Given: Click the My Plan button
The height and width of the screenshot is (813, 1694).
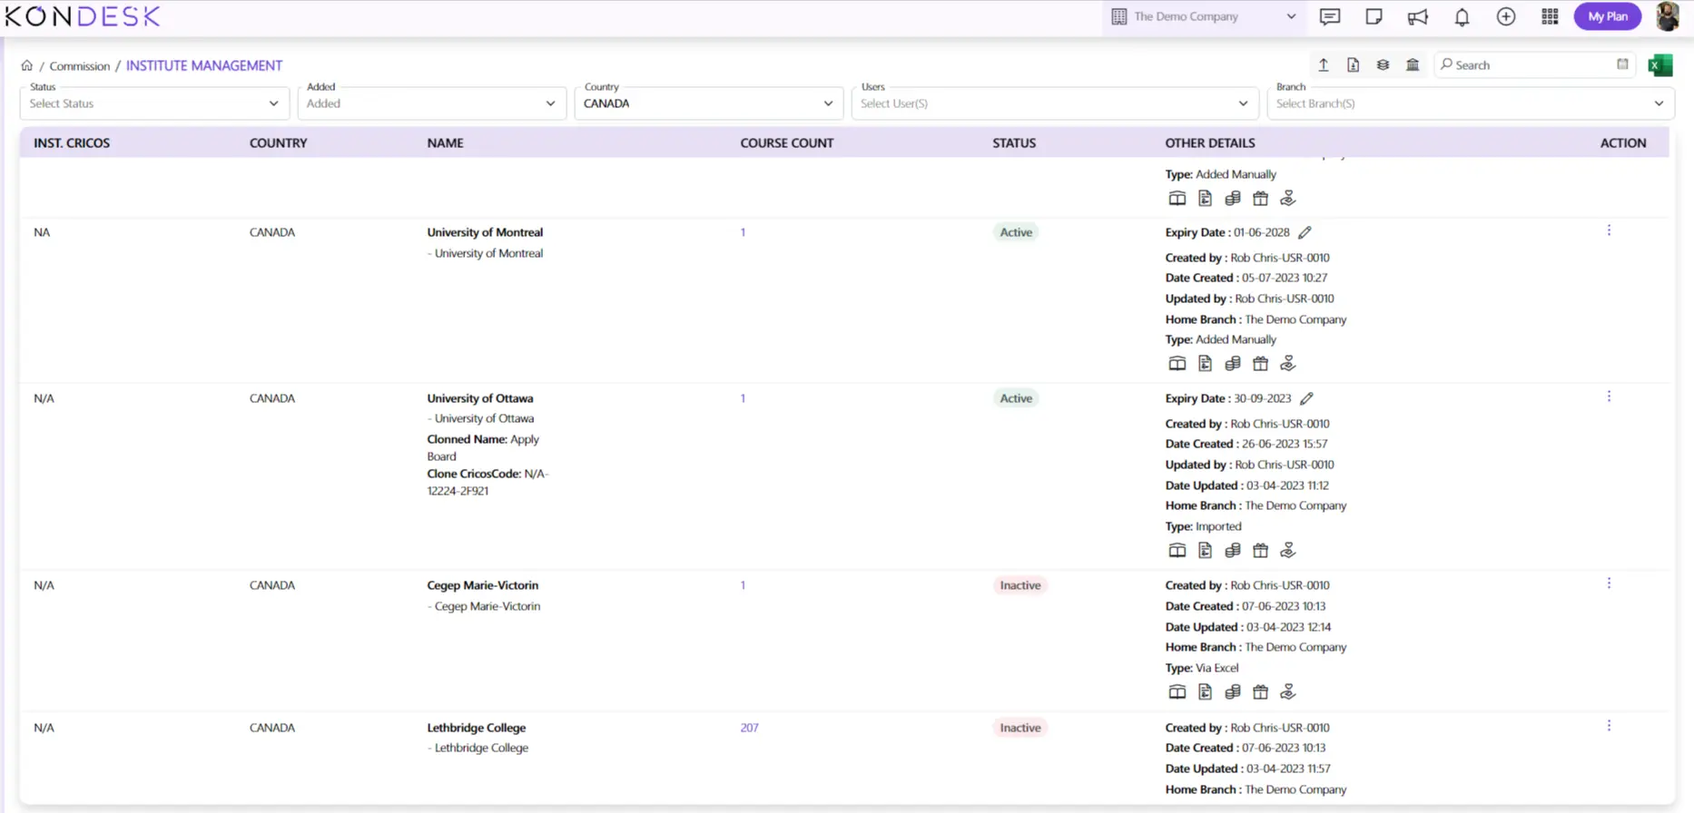Looking at the screenshot, I should click(1607, 16).
